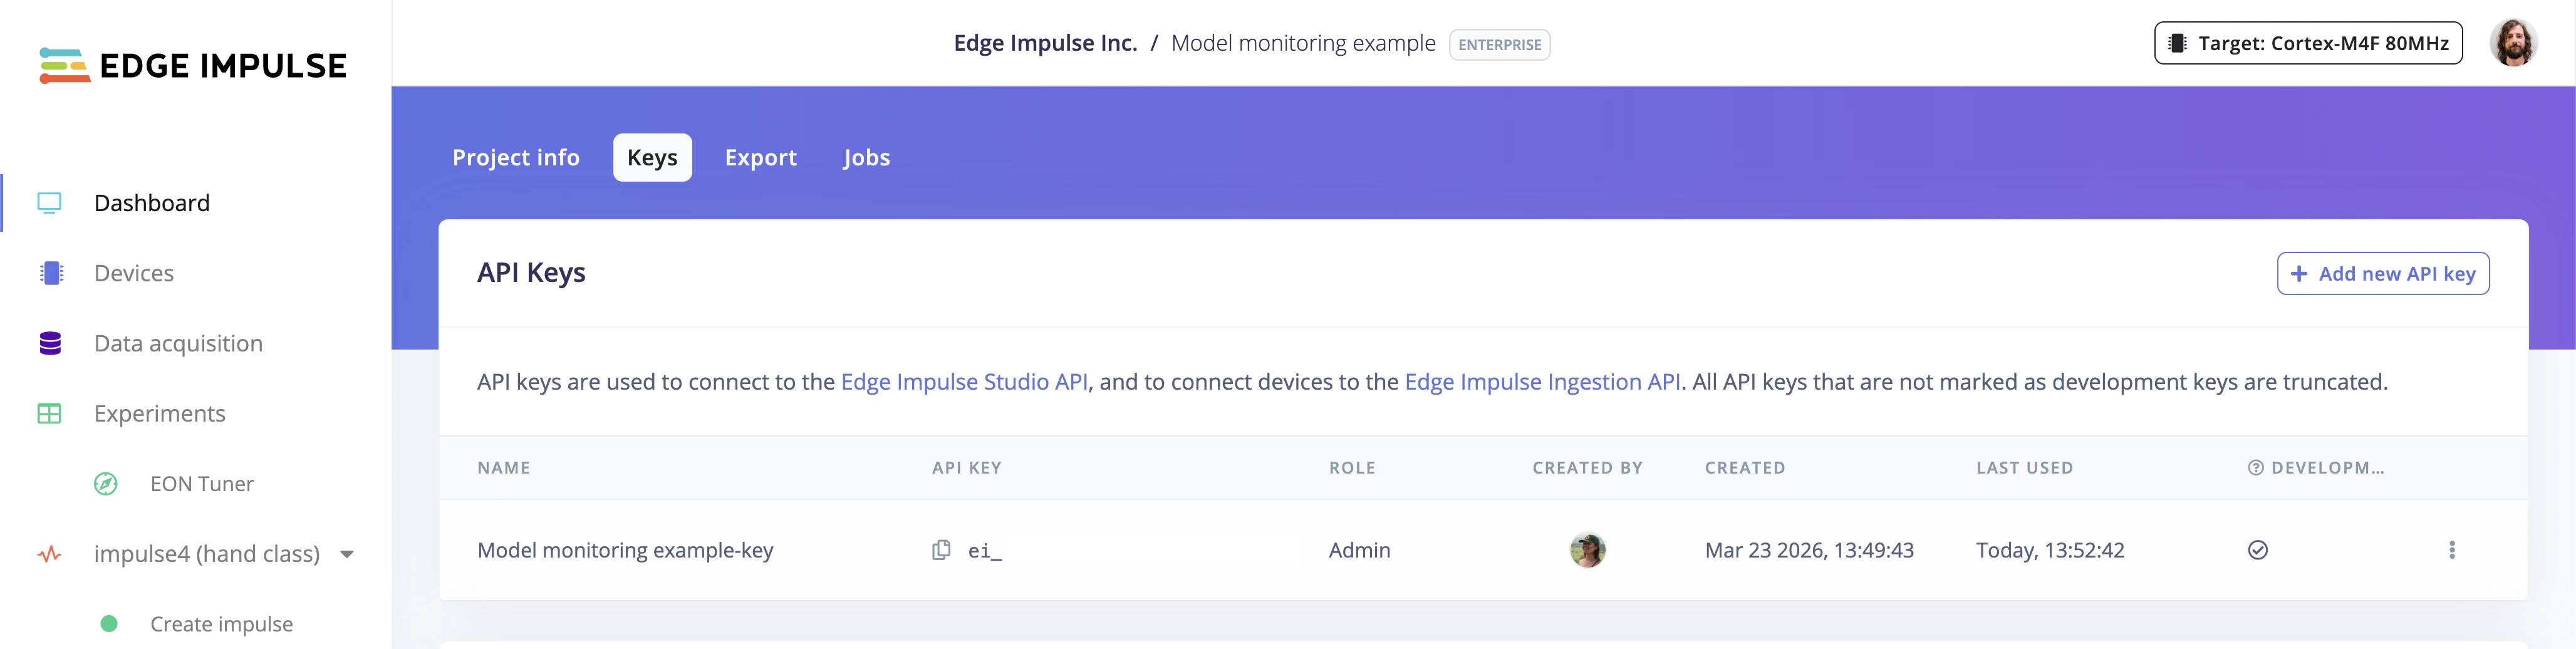Image resolution: width=2576 pixels, height=649 pixels.
Task: Copy the API key to clipboard
Action: [941, 550]
